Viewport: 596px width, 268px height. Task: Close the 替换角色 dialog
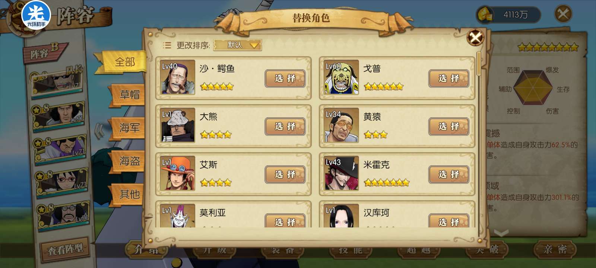(475, 37)
